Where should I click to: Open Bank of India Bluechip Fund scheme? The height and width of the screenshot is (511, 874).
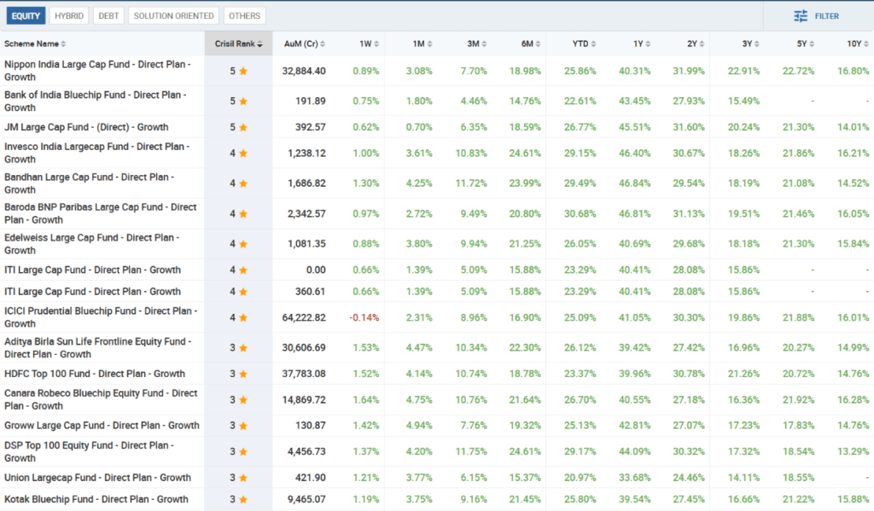(x=96, y=101)
